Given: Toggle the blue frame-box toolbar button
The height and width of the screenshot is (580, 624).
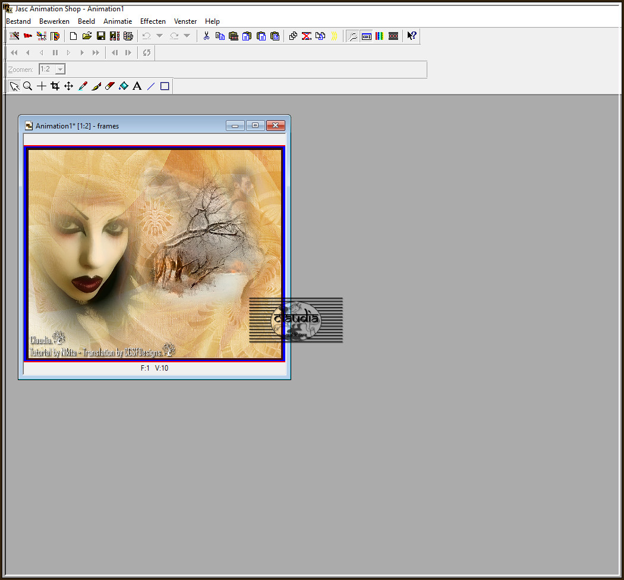Looking at the screenshot, I should (367, 36).
